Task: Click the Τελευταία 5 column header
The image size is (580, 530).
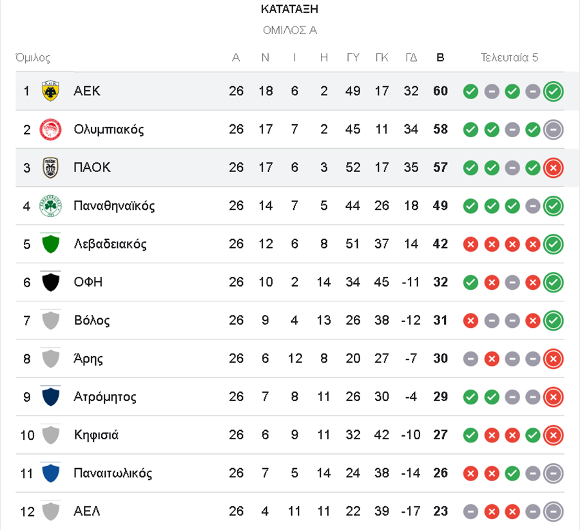Action: [509, 58]
